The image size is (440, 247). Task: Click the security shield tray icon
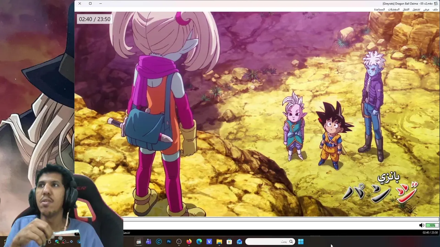pos(57,242)
